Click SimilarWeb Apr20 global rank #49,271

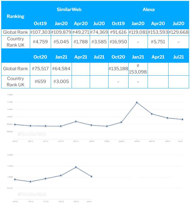[x=81, y=32]
